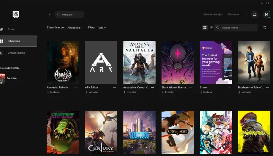Click the Fortnite quick launch thumbnail
This screenshot has height=156, width=273.
[x=3, y=78]
